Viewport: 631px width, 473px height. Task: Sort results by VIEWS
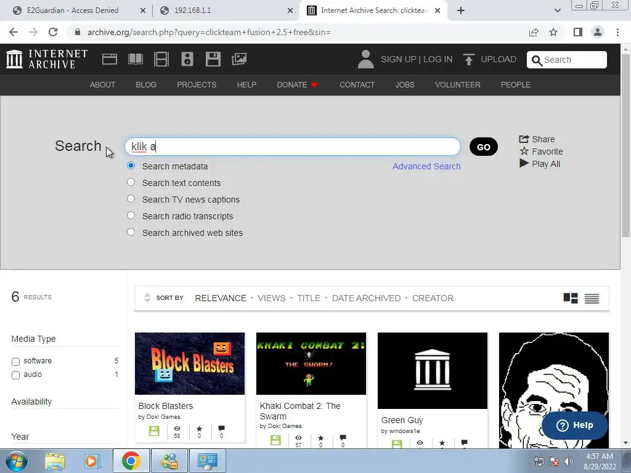(272, 298)
